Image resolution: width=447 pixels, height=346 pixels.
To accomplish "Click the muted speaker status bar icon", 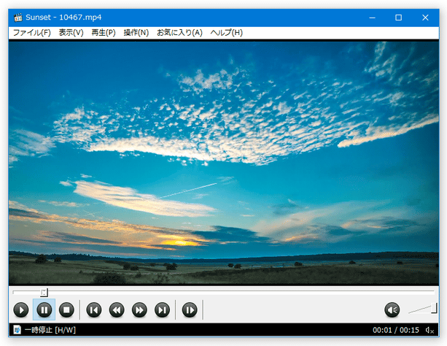I will click(429, 331).
